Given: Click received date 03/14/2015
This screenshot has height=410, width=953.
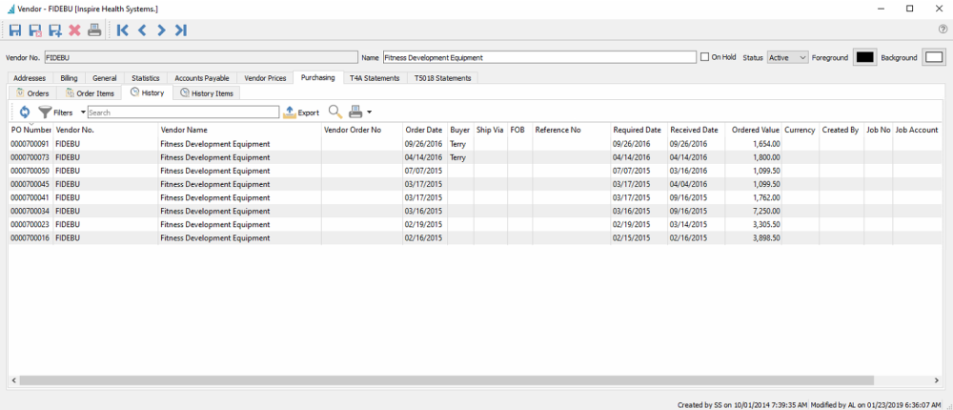Looking at the screenshot, I should 689,224.
